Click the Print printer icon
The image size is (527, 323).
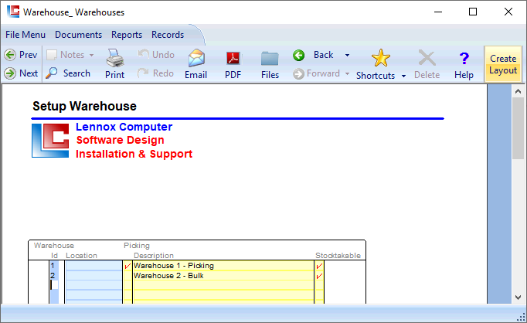tap(114, 59)
